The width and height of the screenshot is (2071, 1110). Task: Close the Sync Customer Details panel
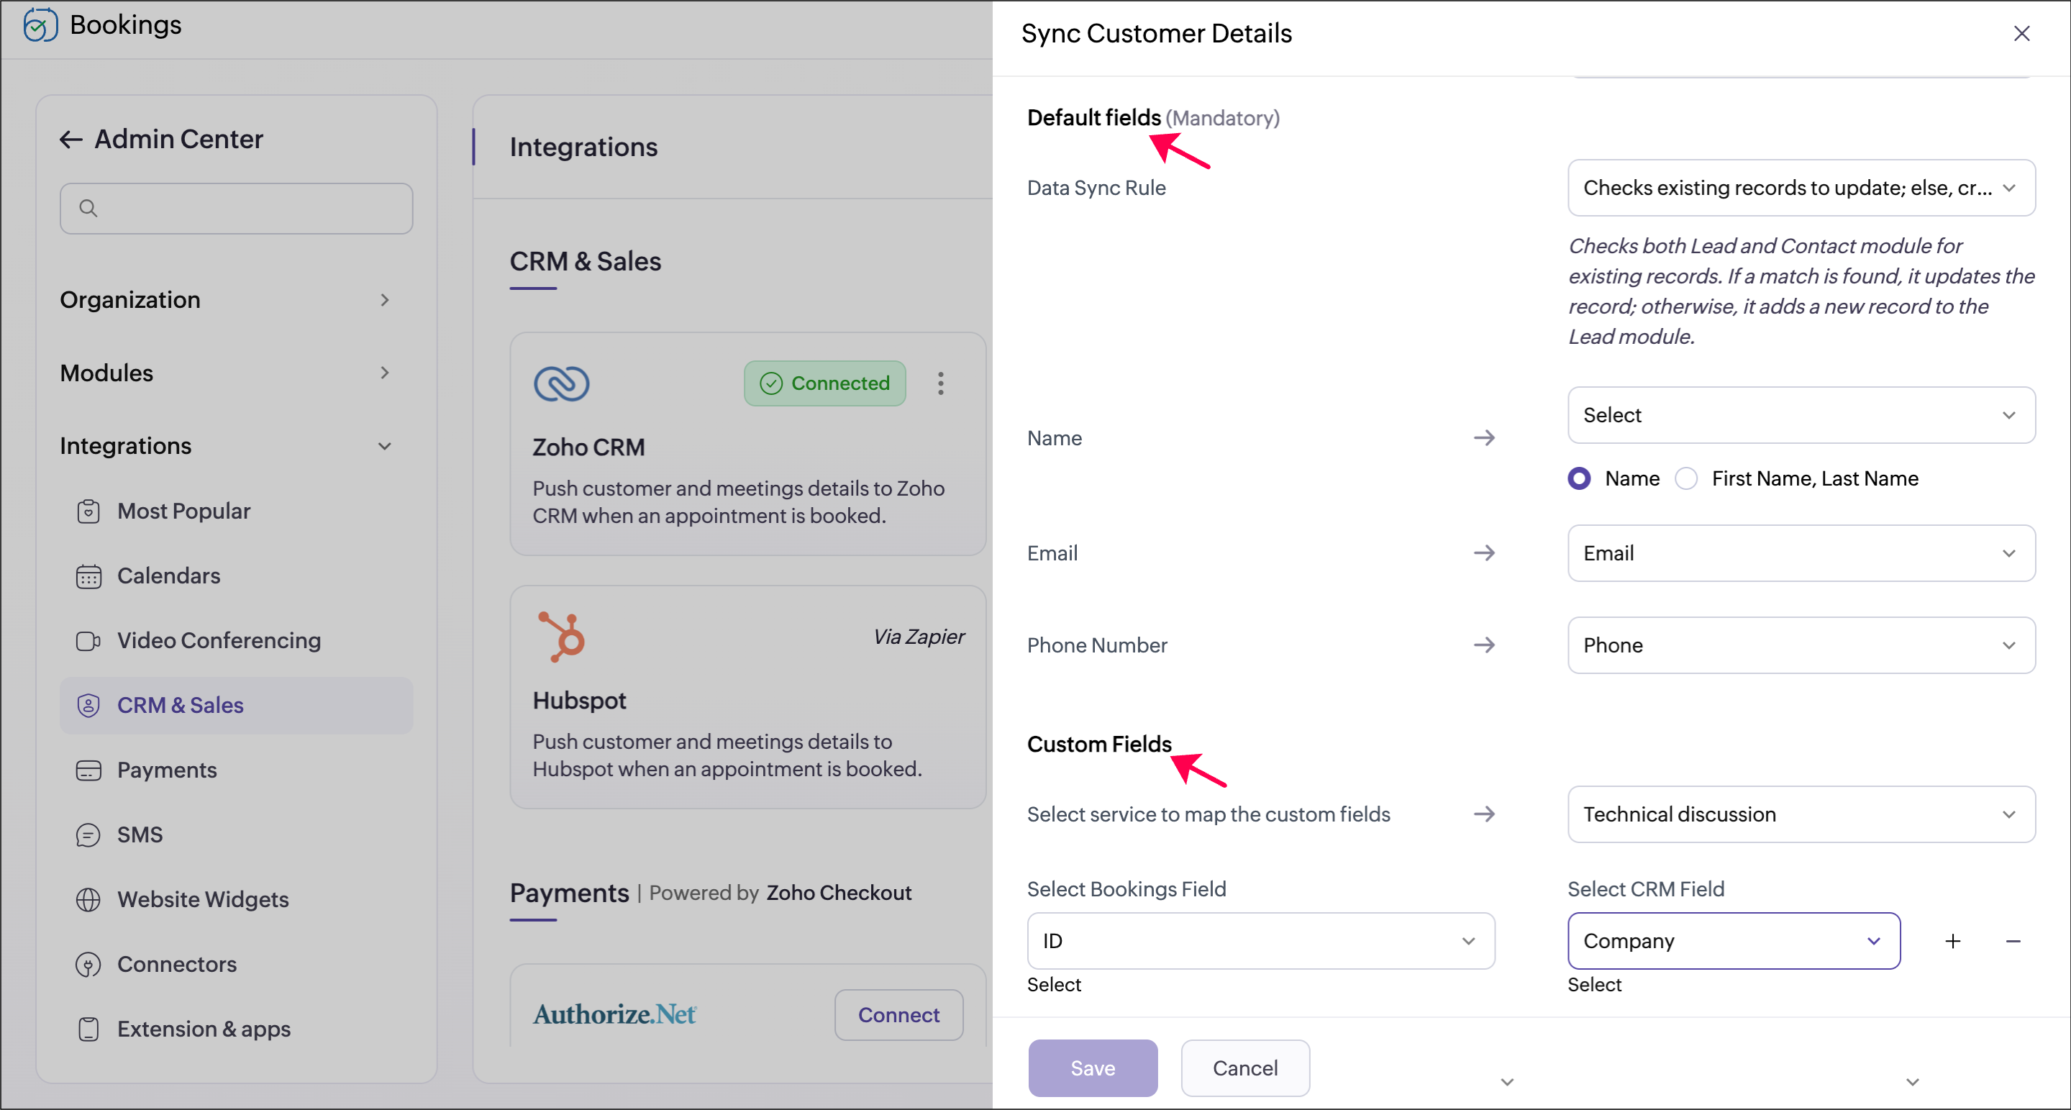coord(2021,34)
